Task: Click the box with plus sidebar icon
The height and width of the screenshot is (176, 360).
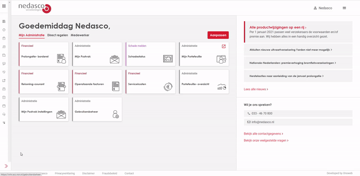Action: (4, 38)
